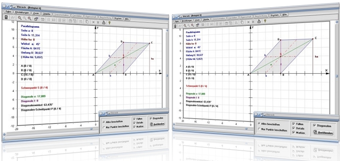This screenshot has width=341, height=161.
Task: Click the printer icon in left window toolbar
Action: 104,22
